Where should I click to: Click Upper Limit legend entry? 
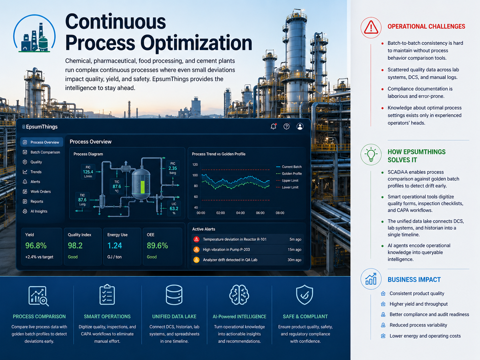point(287,181)
